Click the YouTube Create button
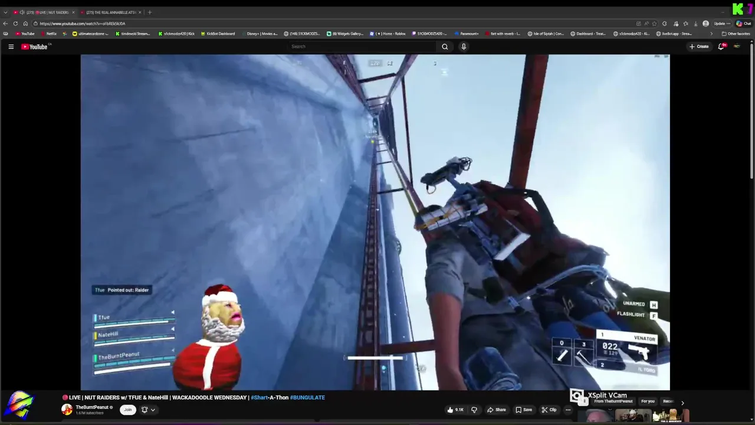The height and width of the screenshot is (425, 755). (700, 47)
